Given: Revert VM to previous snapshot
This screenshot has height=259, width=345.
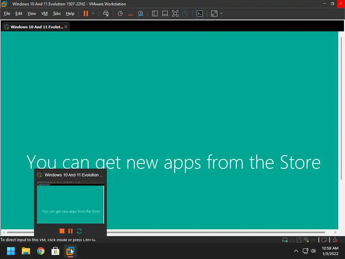Looking at the screenshot, I should (130, 13).
